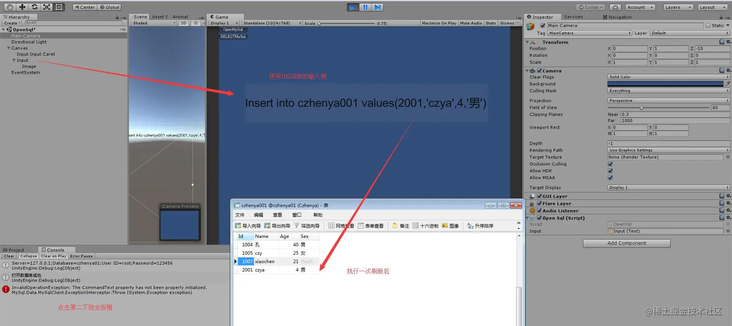Click the Main Camera object cube icon

531,26
